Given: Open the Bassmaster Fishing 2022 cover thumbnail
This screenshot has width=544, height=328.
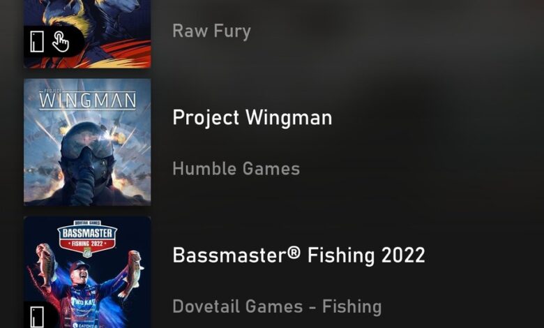Looking at the screenshot, I should pos(87,272).
